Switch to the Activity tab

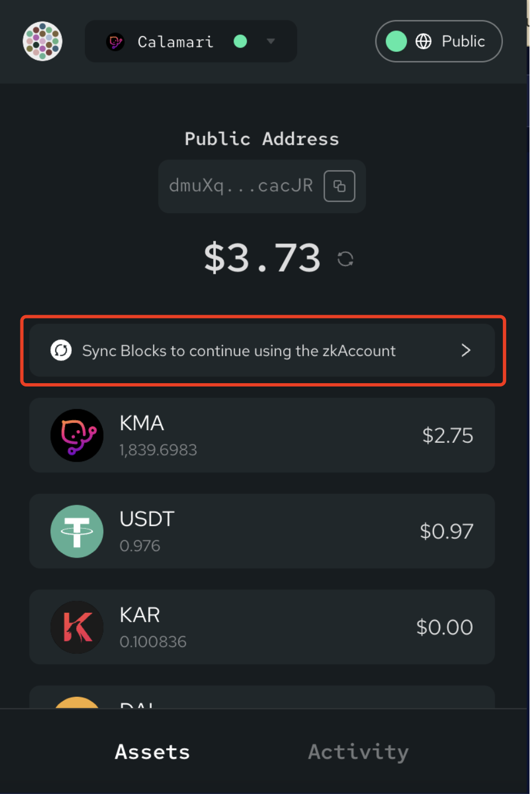tap(358, 752)
